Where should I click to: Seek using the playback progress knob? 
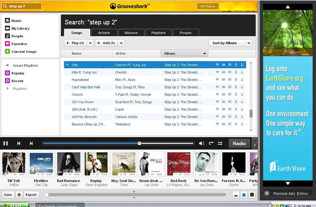point(139,143)
